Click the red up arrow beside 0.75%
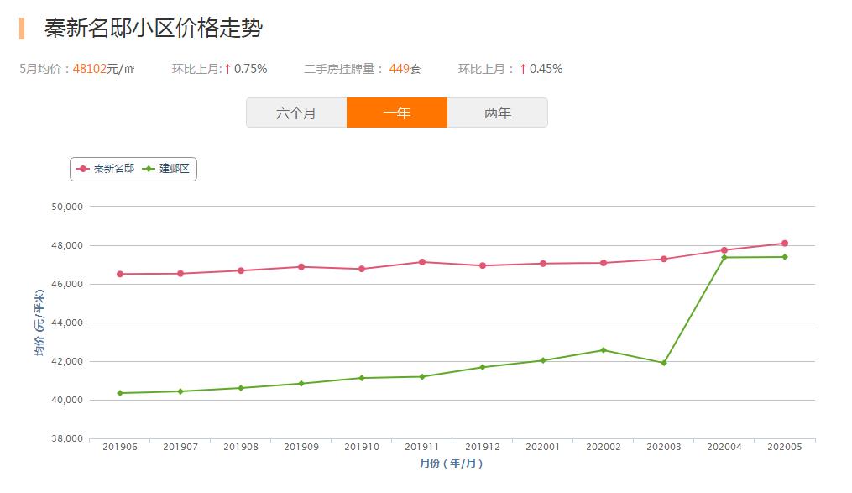The width and height of the screenshot is (852, 493). tap(227, 69)
